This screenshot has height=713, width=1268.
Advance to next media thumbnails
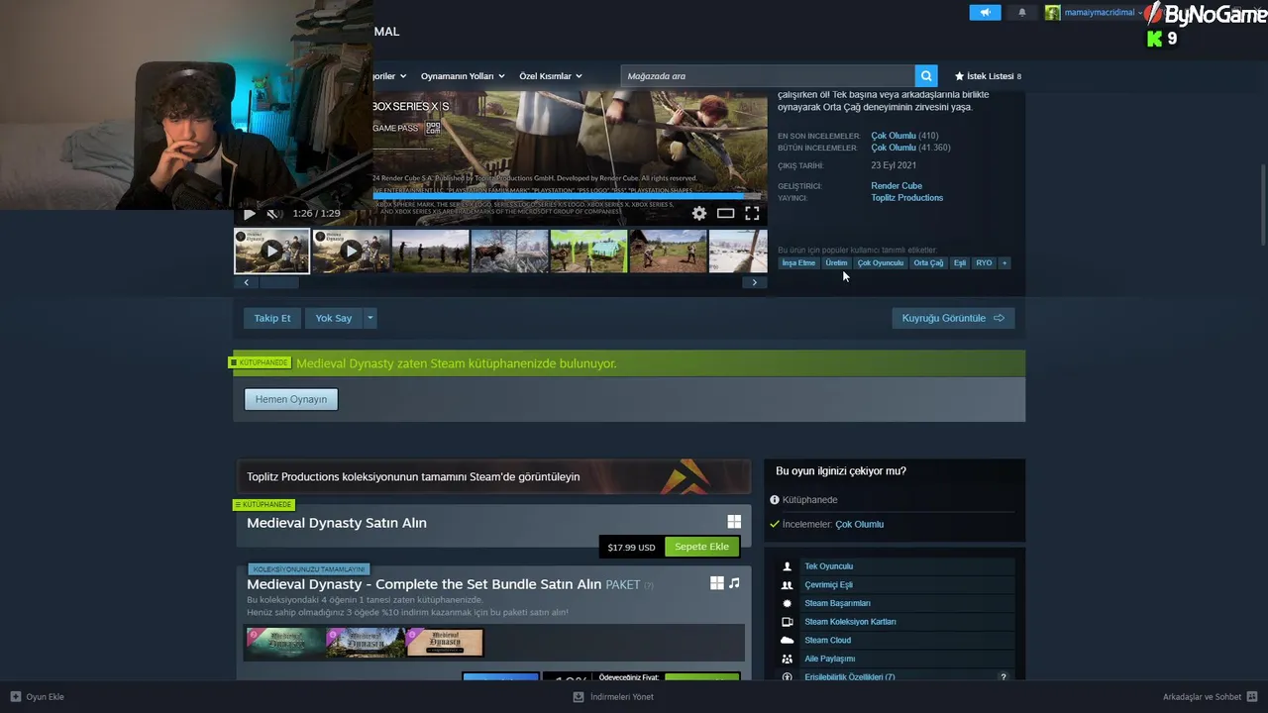coord(755,282)
